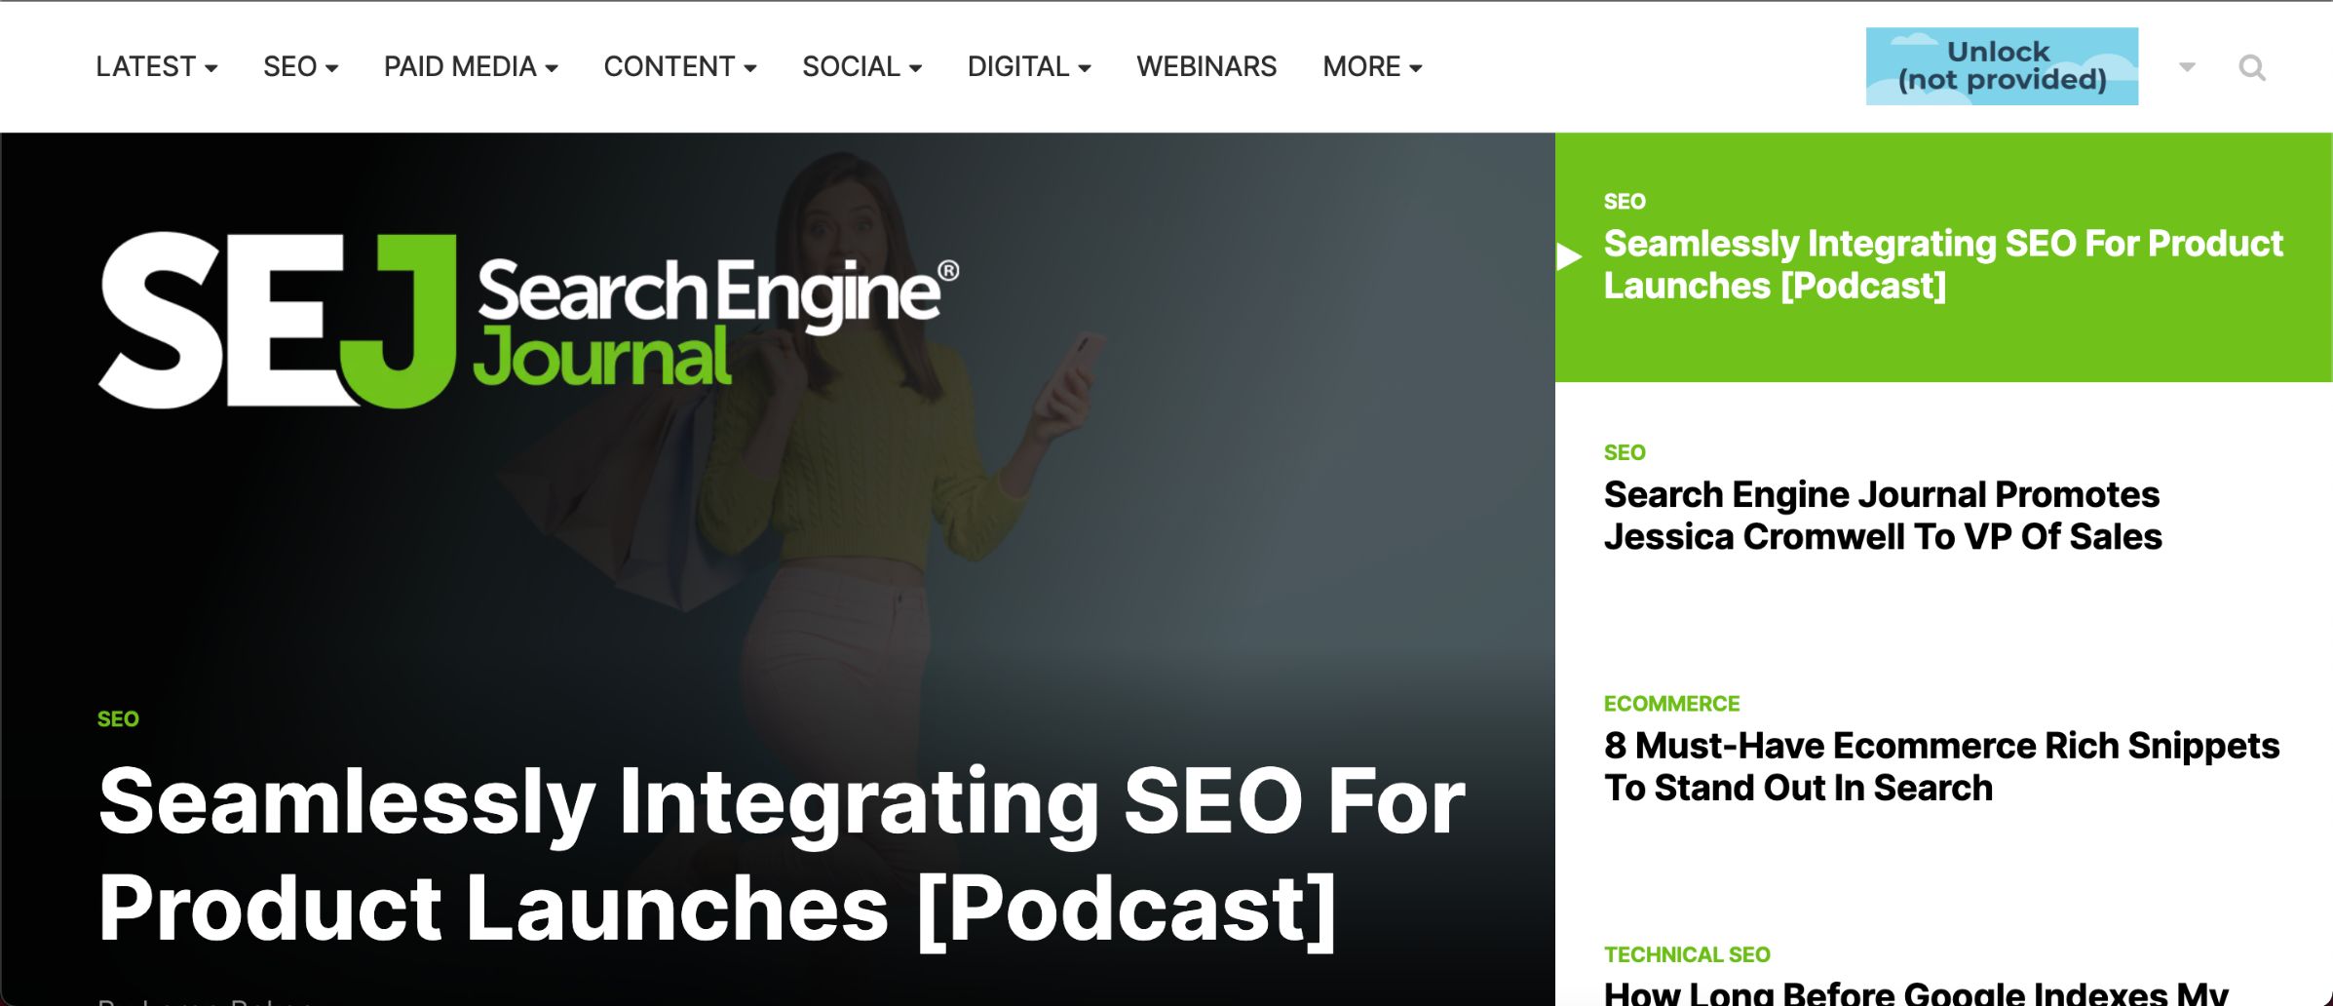Open the MORE dropdown menu
The image size is (2333, 1006).
click(1372, 66)
